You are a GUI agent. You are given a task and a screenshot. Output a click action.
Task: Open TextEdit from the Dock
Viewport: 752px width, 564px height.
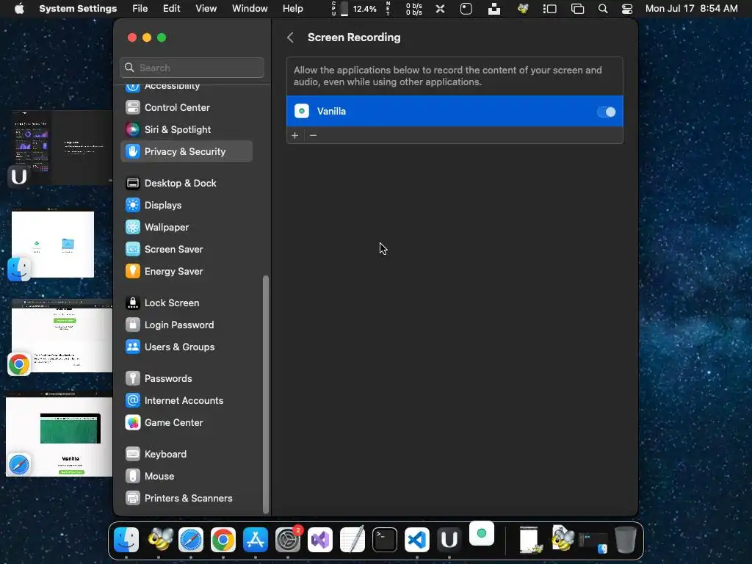click(352, 540)
